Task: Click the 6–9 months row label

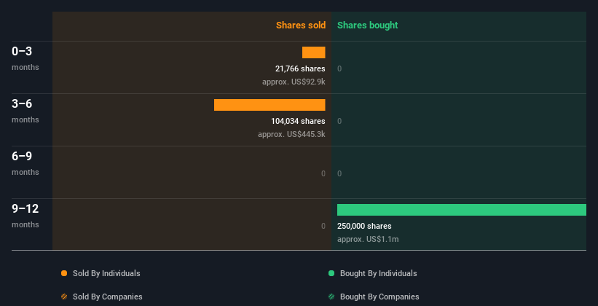Action: (x=25, y=163)
